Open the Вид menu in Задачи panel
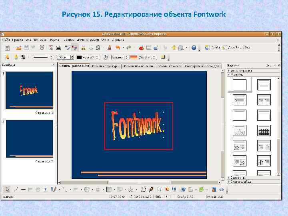288x216 pixels. (270, 65)
